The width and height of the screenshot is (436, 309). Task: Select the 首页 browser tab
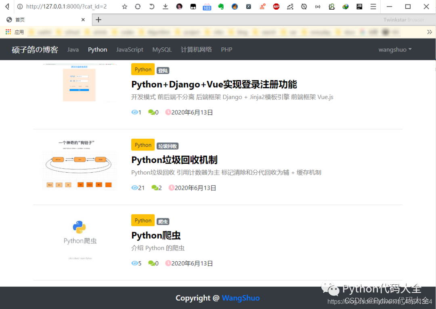point(46,19)
